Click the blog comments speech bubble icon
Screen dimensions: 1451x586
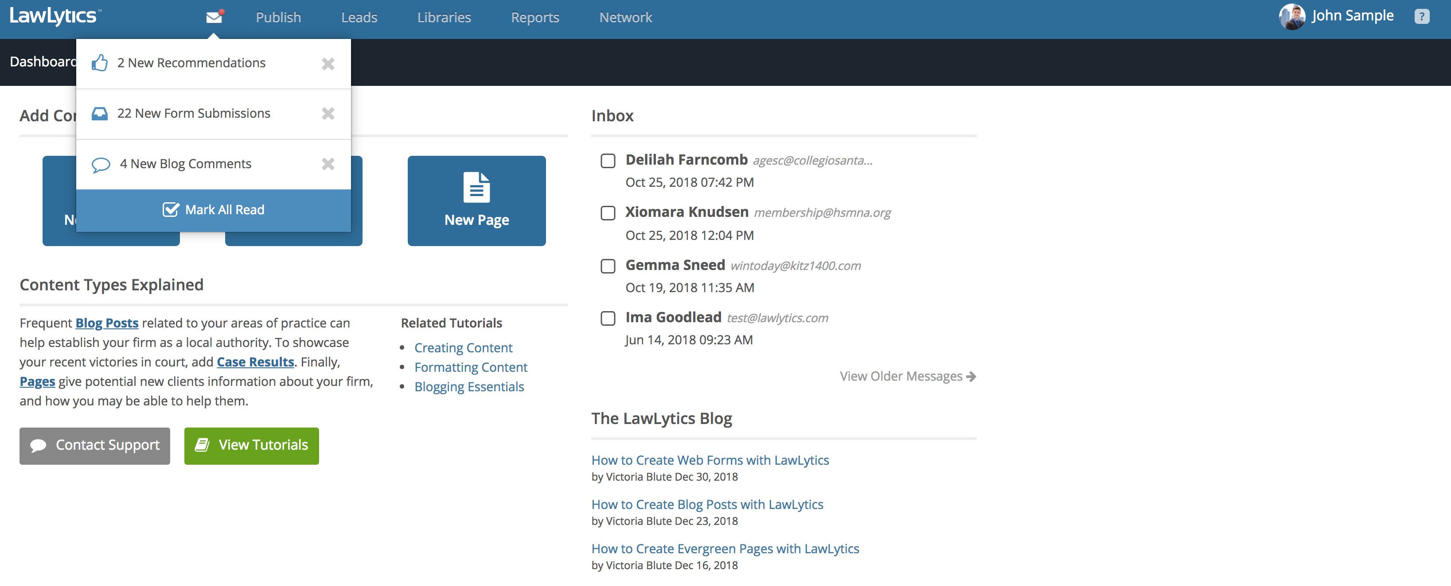[100, 165]
